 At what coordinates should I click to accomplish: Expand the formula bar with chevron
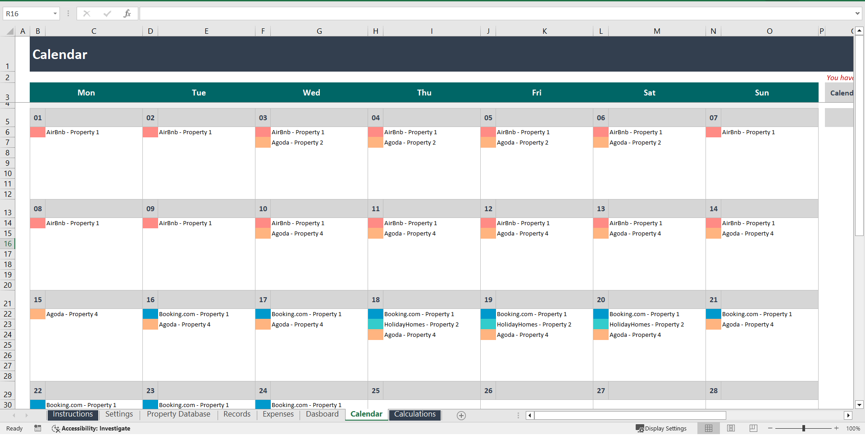click(x=857, y=14)
